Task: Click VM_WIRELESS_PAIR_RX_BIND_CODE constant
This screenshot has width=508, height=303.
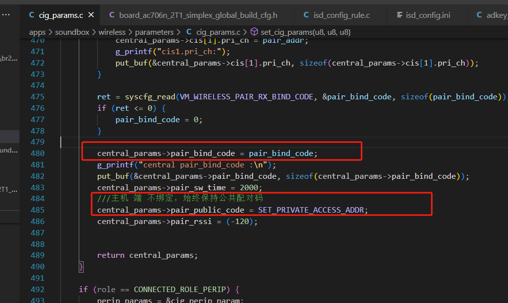Action: click(247, 97)
